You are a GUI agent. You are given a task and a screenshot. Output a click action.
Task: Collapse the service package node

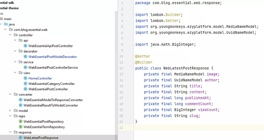[15, 62]
